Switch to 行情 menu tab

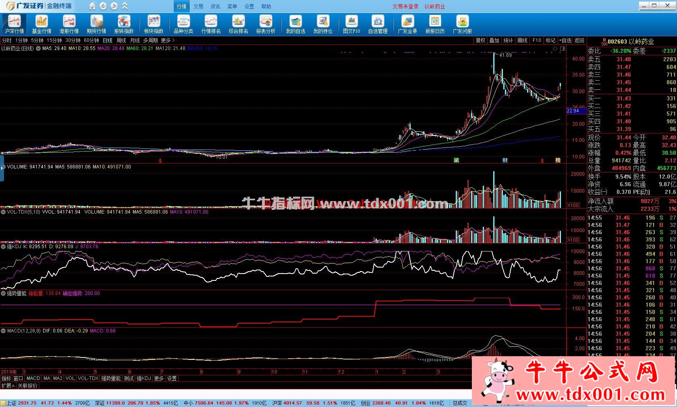181,6
